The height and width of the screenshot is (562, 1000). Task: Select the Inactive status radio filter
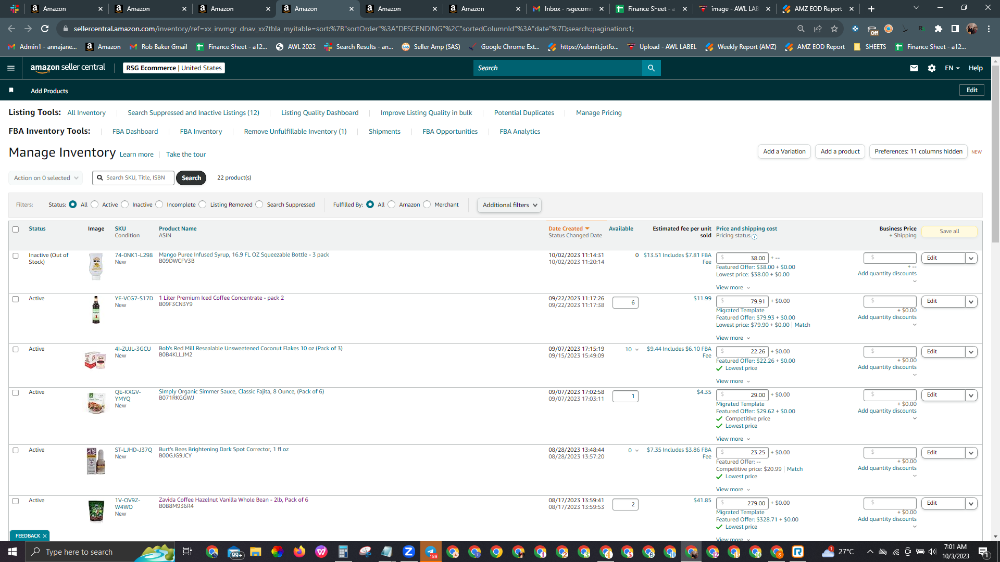click(124, 205)
